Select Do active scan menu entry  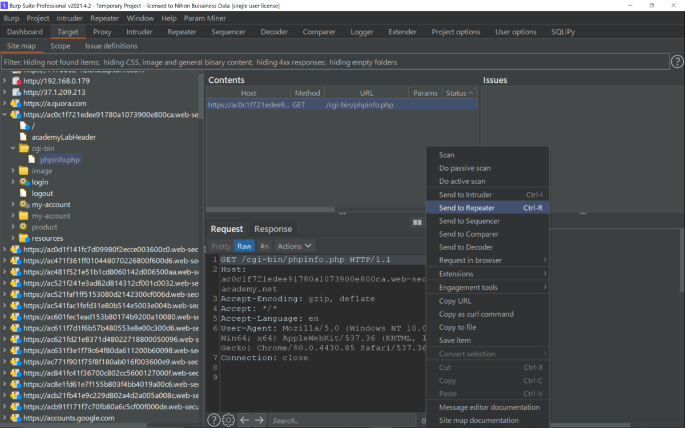[487, 181]
